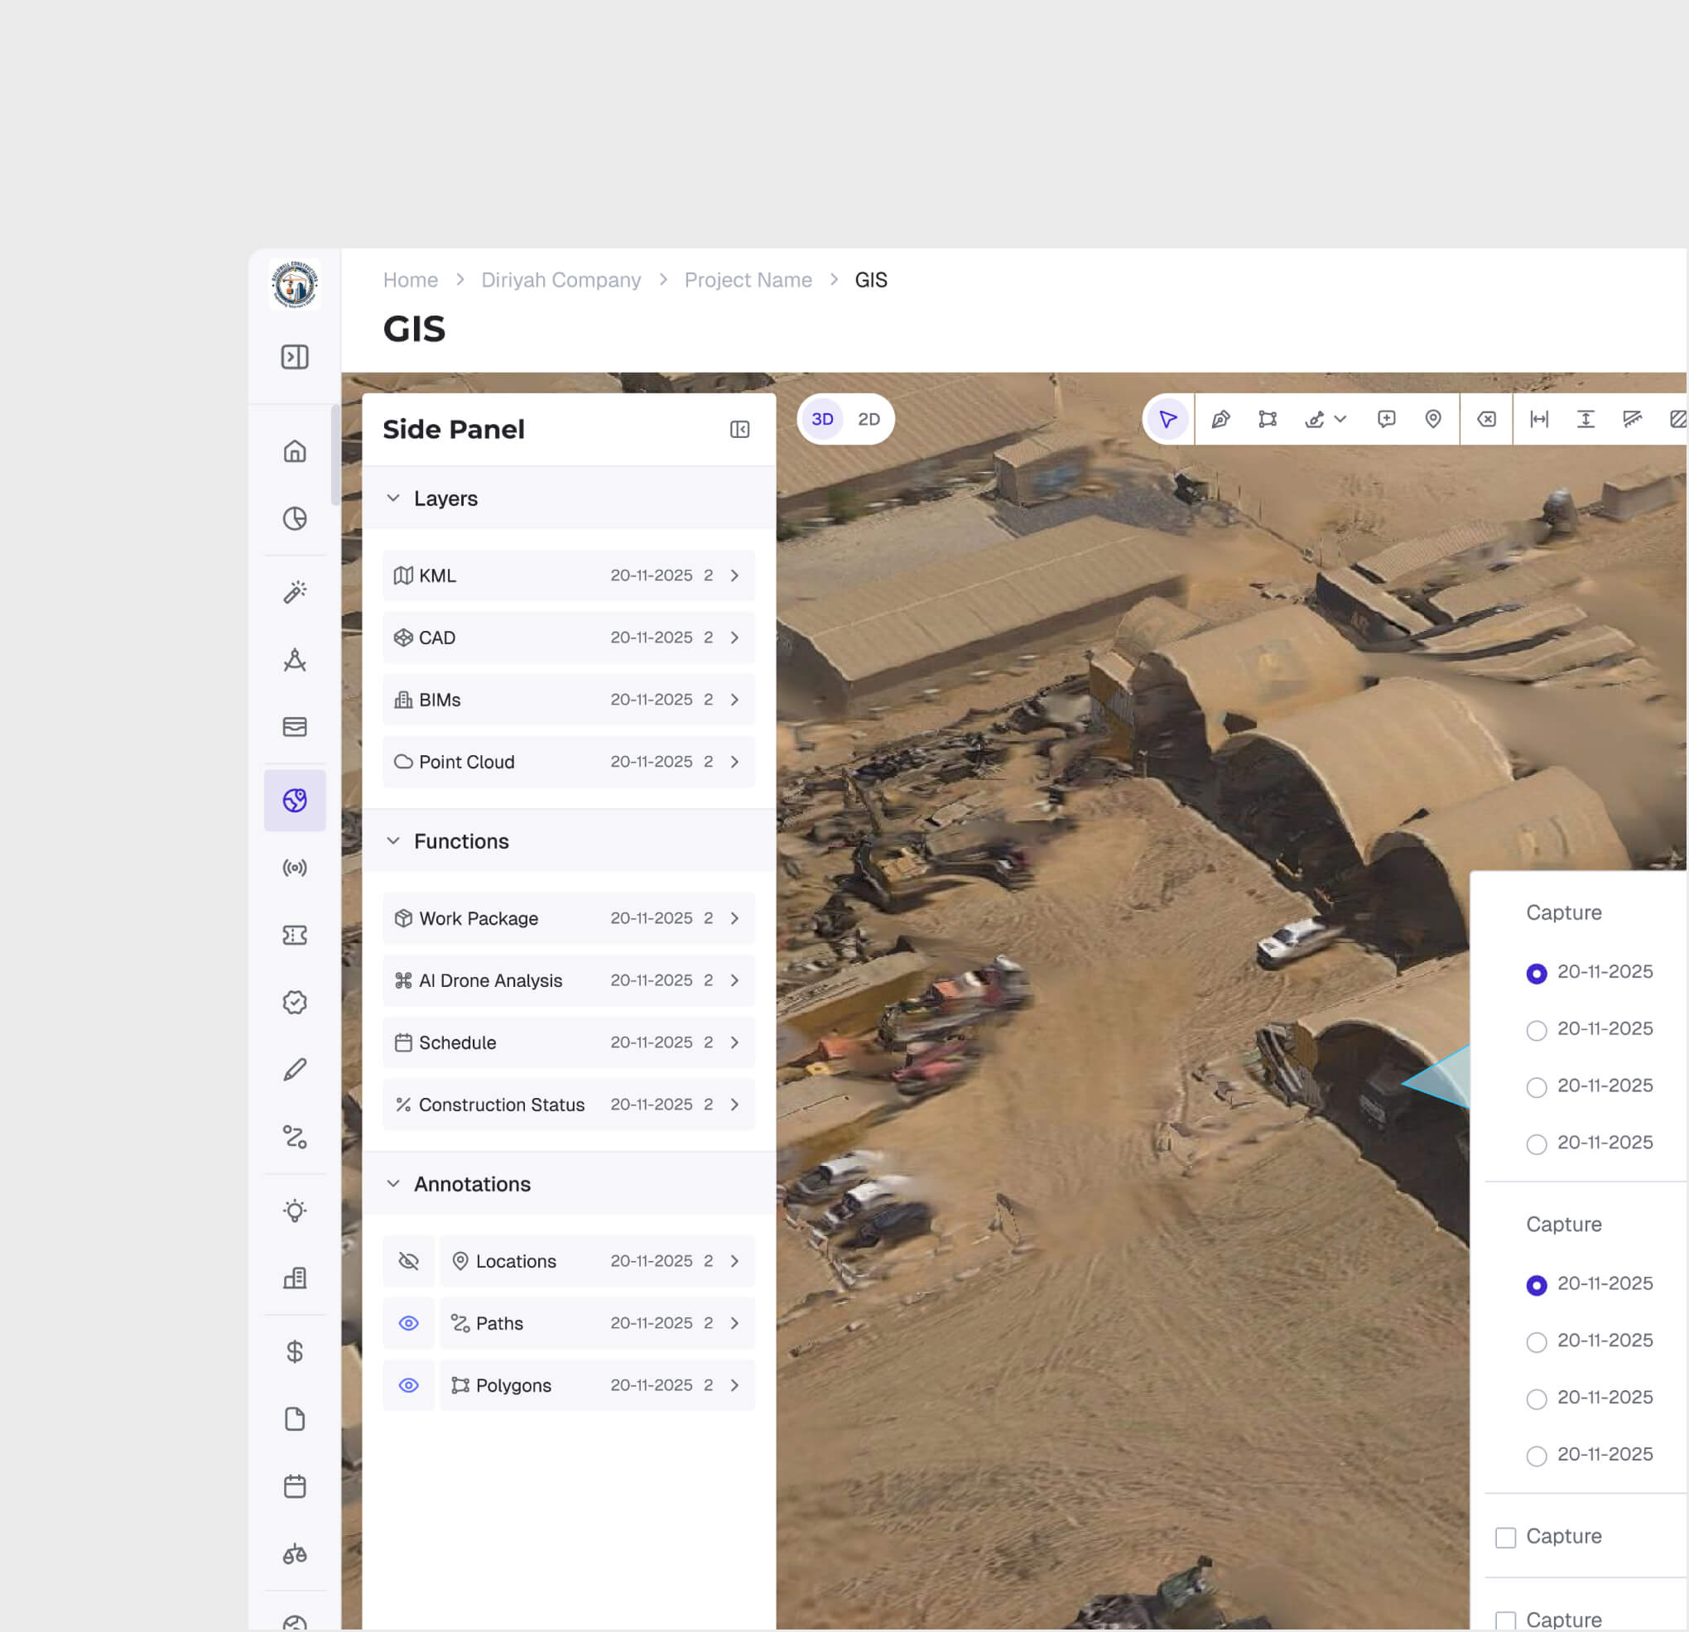1689x1632 pixels.
Task: Select the Pen annotation tool
Action: (1220, 420)
